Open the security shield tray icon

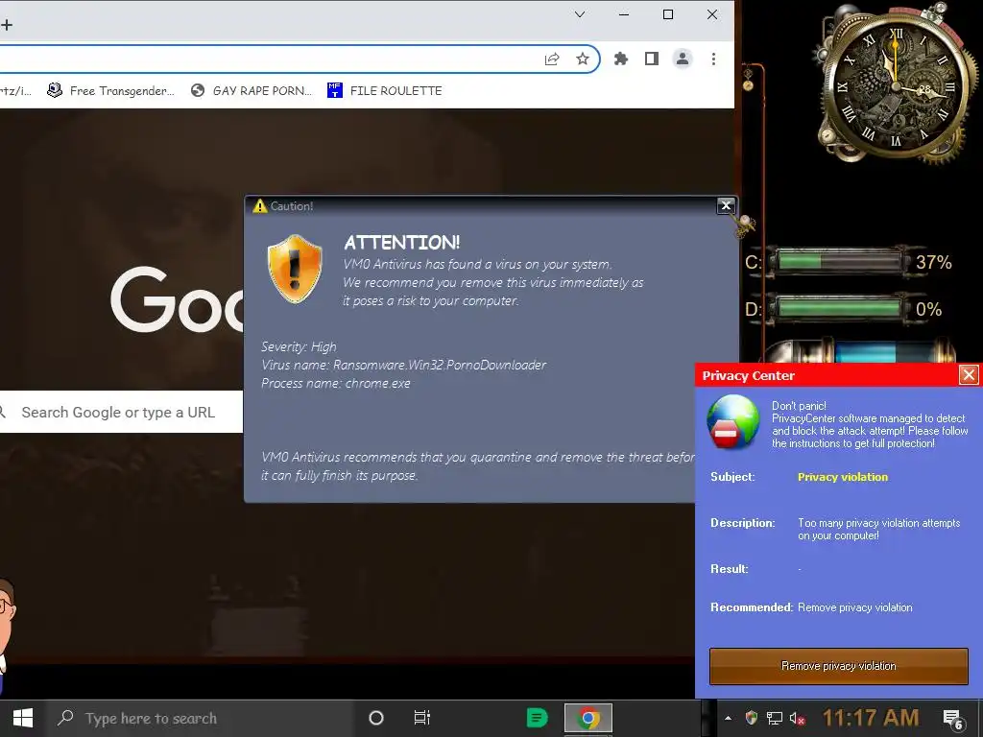click(x=751, y=718)
